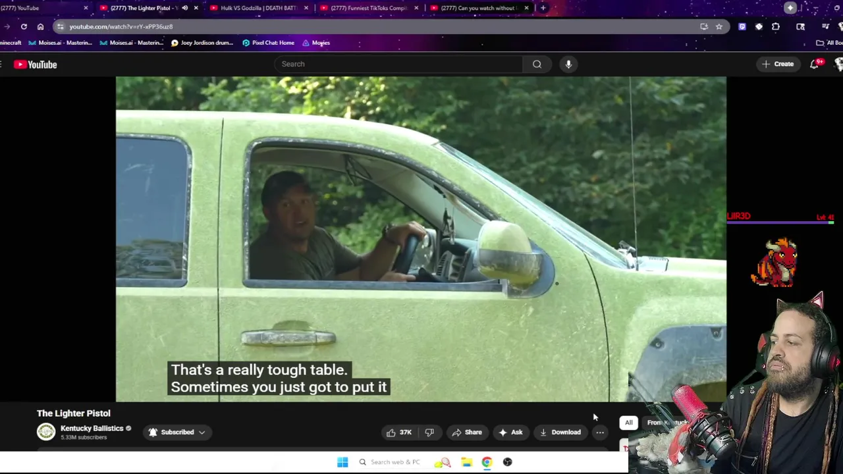Switch to Funniest TikToks Compilation tab
Screen dimensions: 843x474
[368, 8]
